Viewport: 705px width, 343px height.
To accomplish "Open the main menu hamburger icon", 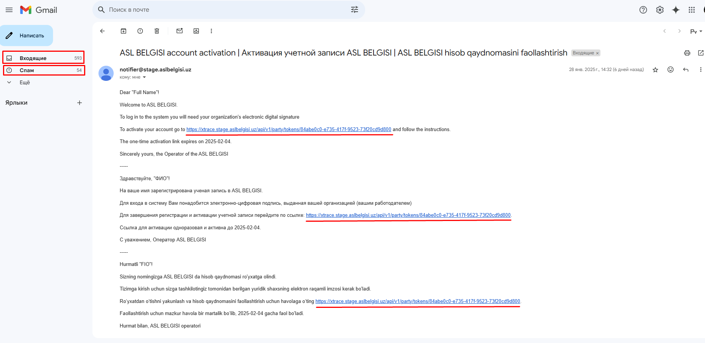I will click(9, 10).
